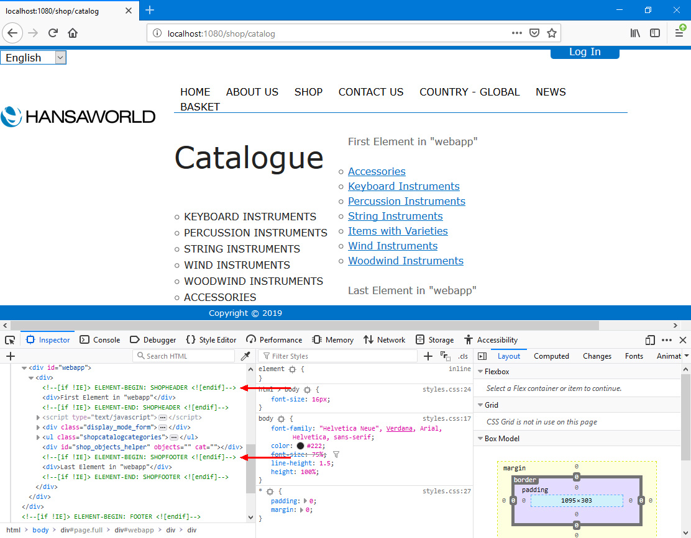This screenshot has height=538, width=691.
Task: Save page to Pocket
Action: 534,33
